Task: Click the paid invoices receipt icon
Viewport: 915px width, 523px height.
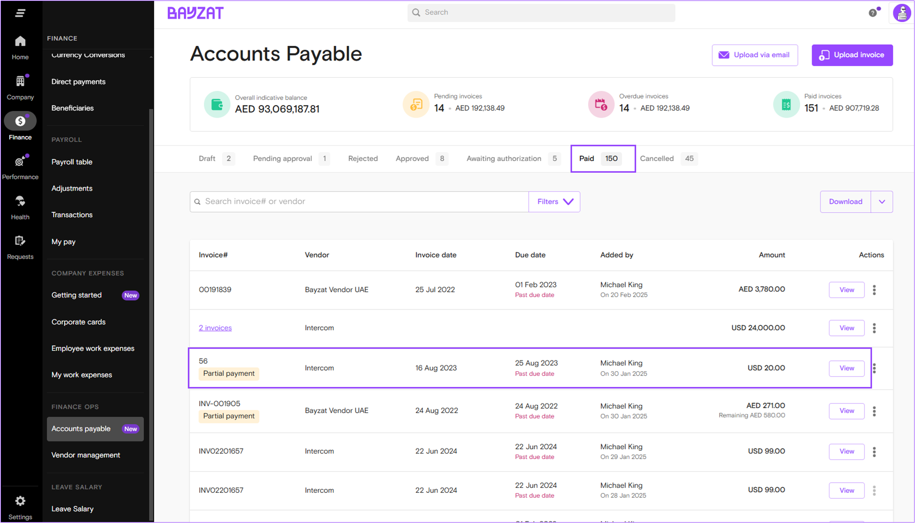Action: (x=786, y=105)
